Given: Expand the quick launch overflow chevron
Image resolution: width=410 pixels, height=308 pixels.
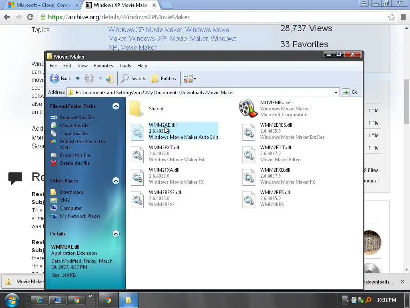Looking at the screenshot, I should coord(90,296).
